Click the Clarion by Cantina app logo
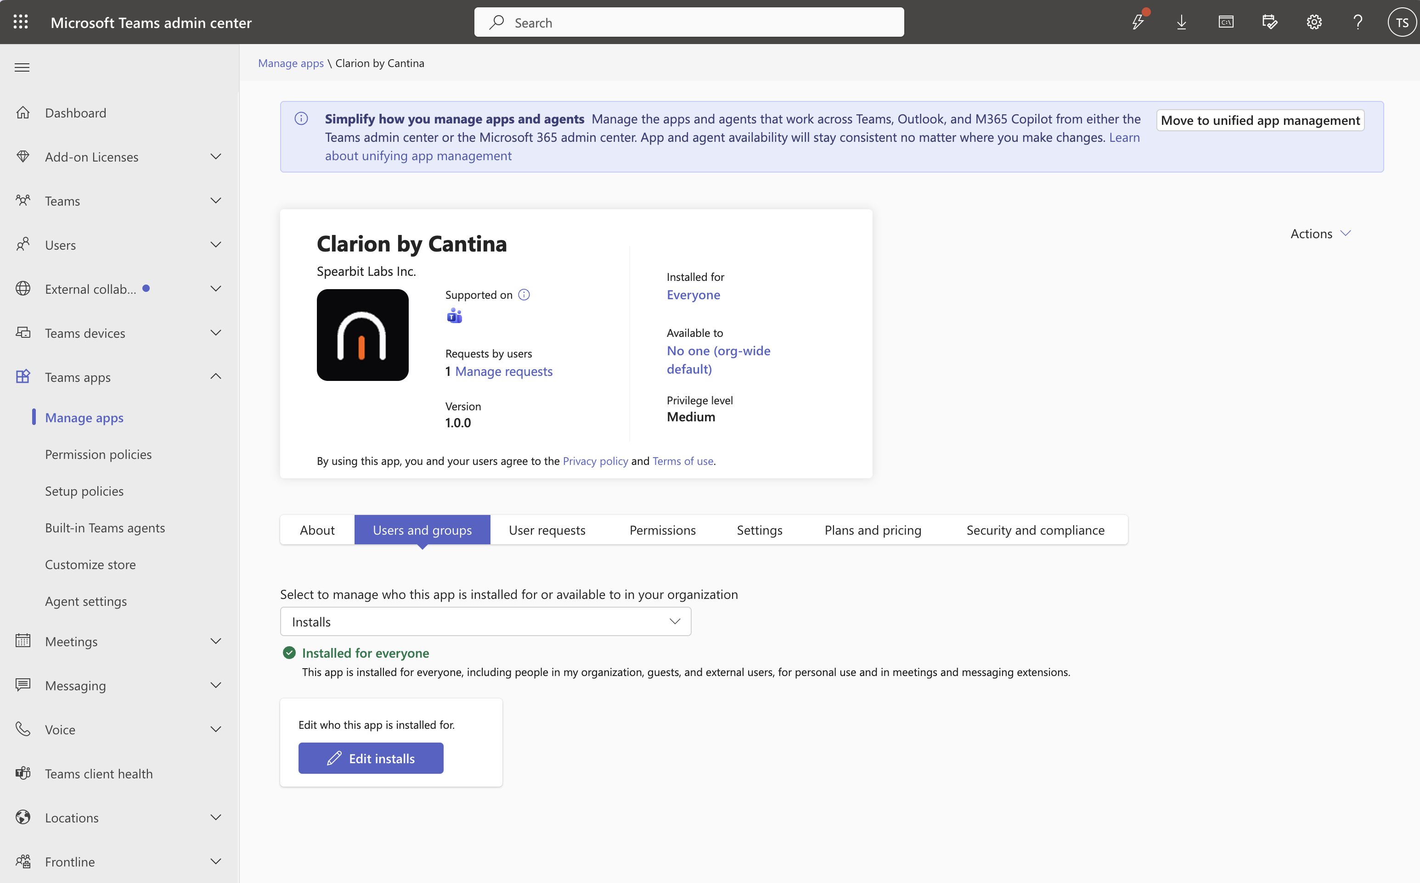The height and width of the screenshot is (883, 1420). (362, 335)
